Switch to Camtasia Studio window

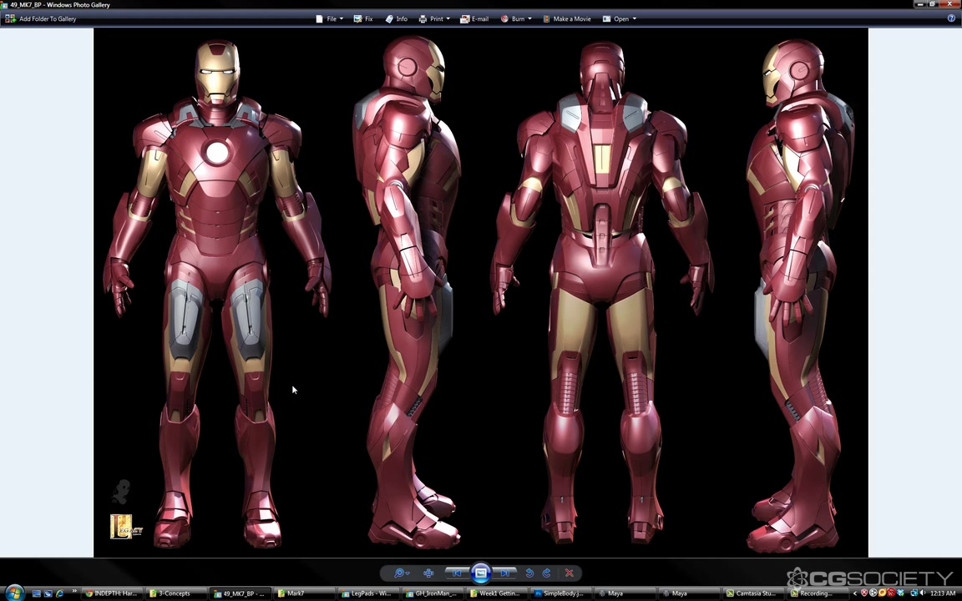pyautogui.click(x=752, y=593)
